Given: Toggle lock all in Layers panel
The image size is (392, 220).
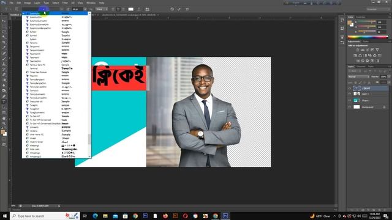Looking at the screenshot, I should coord(369,82).
